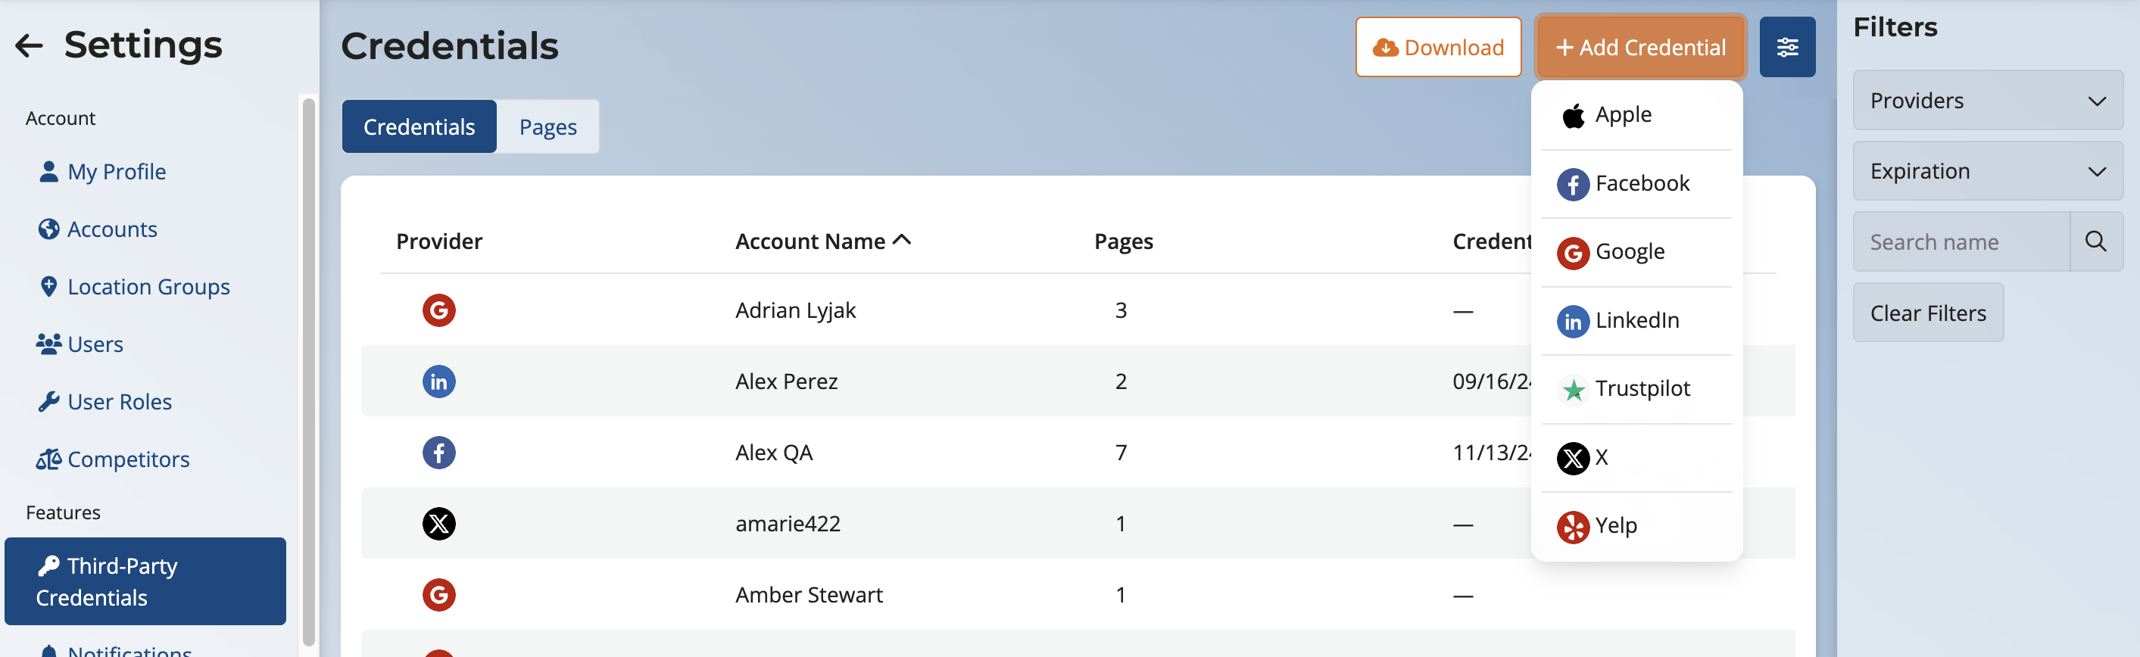Click the back arrow beside Settings

(29, 45)
